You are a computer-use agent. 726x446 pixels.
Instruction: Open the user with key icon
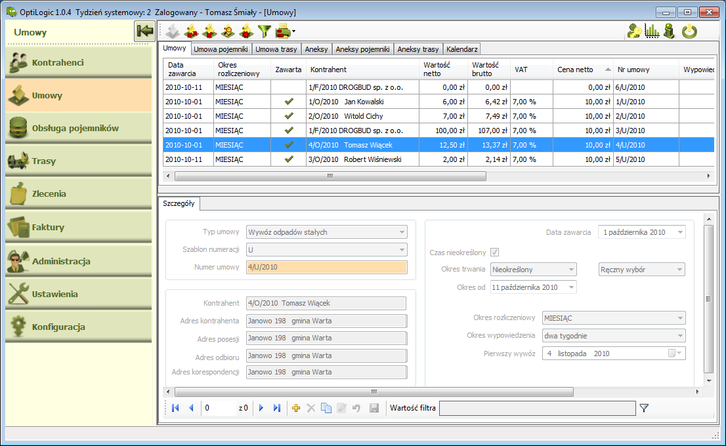(x=634, y=31)
